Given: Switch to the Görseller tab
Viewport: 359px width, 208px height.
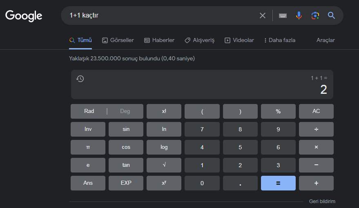Looking at the screenshot, I should (x=118, y=40).
